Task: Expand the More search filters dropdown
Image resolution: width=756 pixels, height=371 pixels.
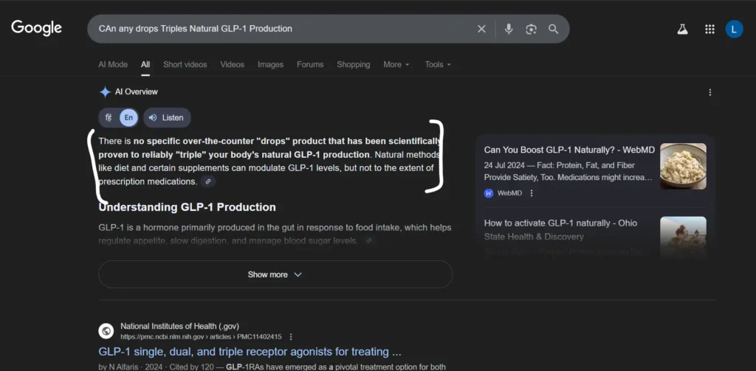Action: click(x=396, y=64)
